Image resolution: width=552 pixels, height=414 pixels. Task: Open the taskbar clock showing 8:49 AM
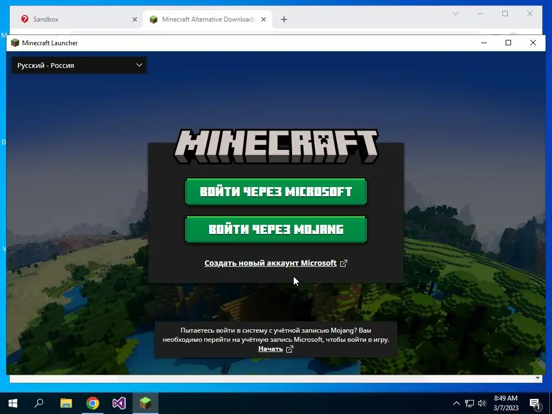506,403
